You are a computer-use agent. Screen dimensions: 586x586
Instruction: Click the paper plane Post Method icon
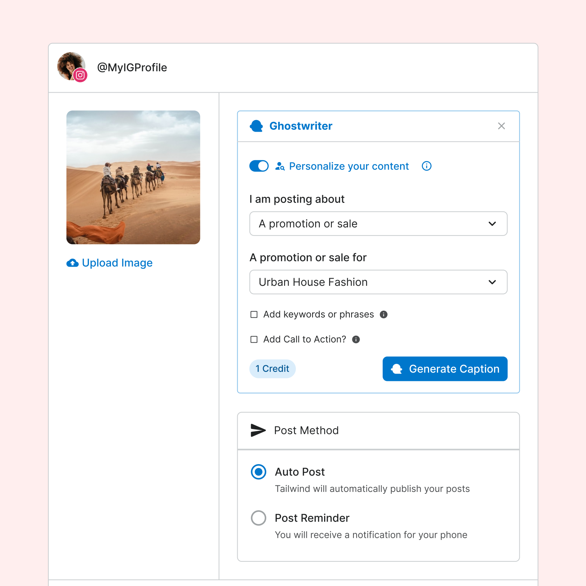click(x=258, y=430)
